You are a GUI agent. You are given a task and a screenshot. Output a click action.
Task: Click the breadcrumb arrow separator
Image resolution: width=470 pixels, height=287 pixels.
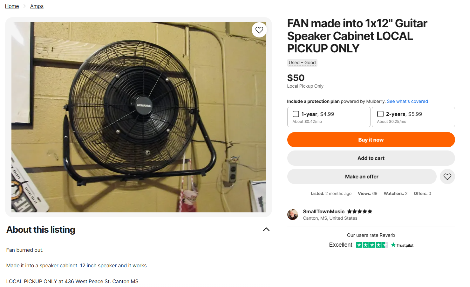24,6
